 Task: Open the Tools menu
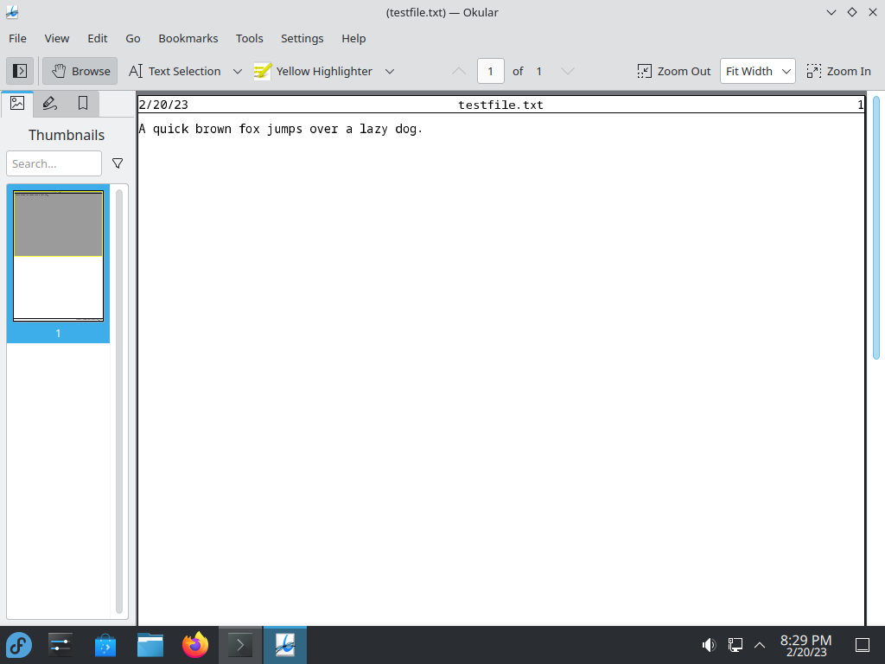tap(250, 38)
